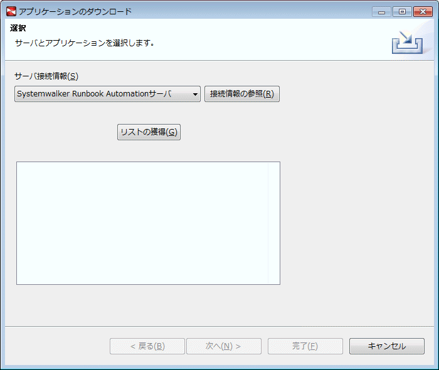The image size is (439, 370).
Task: Click inside the empty application list box
Action: coord(148,223)
